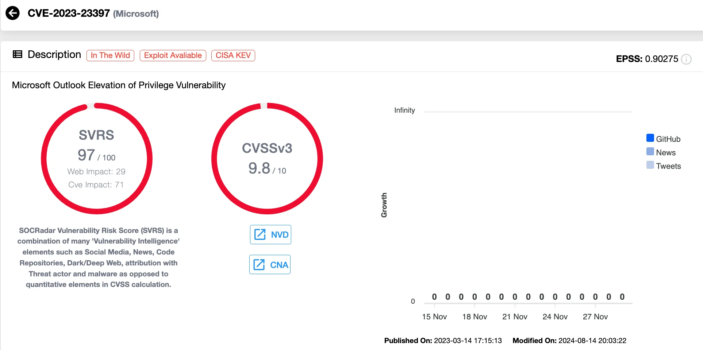Click the Microsoft Outlook Elevation of Privilege Vulnerability text
The width and height of the screenshot is (703, 350).
pyautogui.click(x=119, y=85)
